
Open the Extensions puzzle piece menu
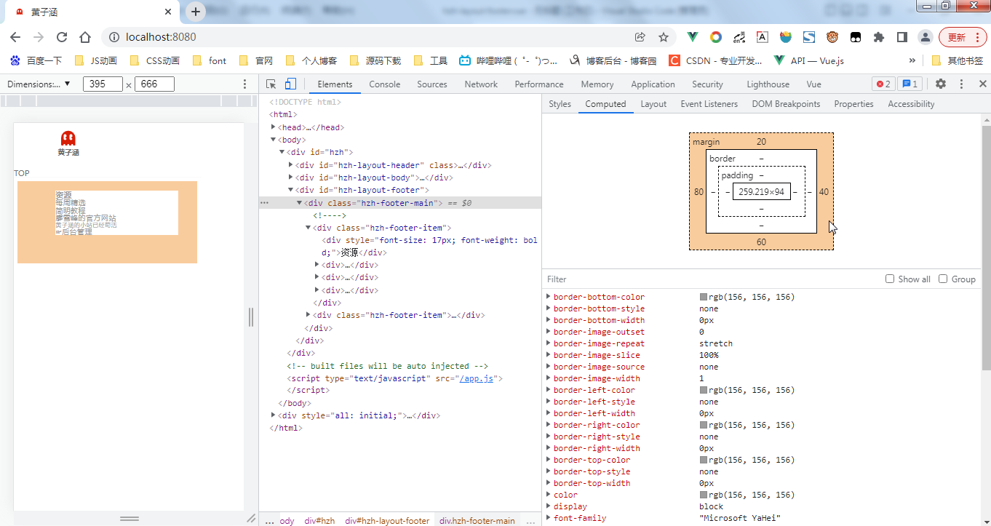click(878, 37)
